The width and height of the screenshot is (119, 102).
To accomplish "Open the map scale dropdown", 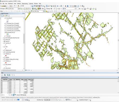I will pyautogui.click(x=31, y=6).
